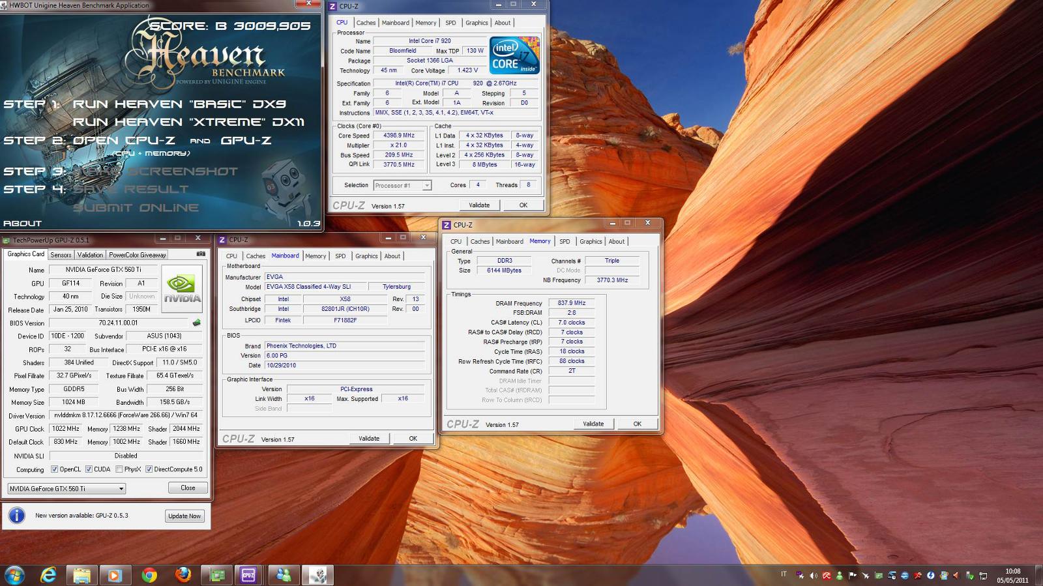Open Windows Explorer folder on taskbar
The height and width of the screenshot is (586, 1043).
(81, 575)
